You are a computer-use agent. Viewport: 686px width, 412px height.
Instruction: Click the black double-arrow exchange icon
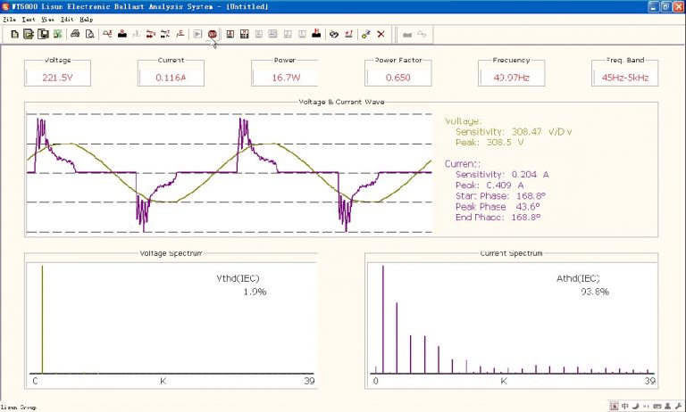(165, 34)
